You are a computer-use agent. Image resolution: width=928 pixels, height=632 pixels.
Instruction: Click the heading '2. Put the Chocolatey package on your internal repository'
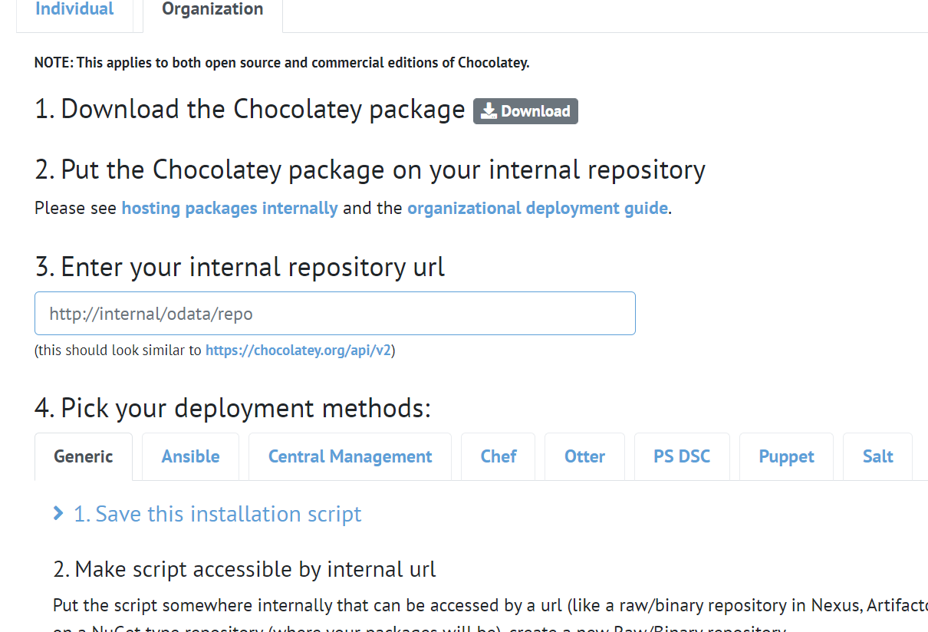click(370, 170)
